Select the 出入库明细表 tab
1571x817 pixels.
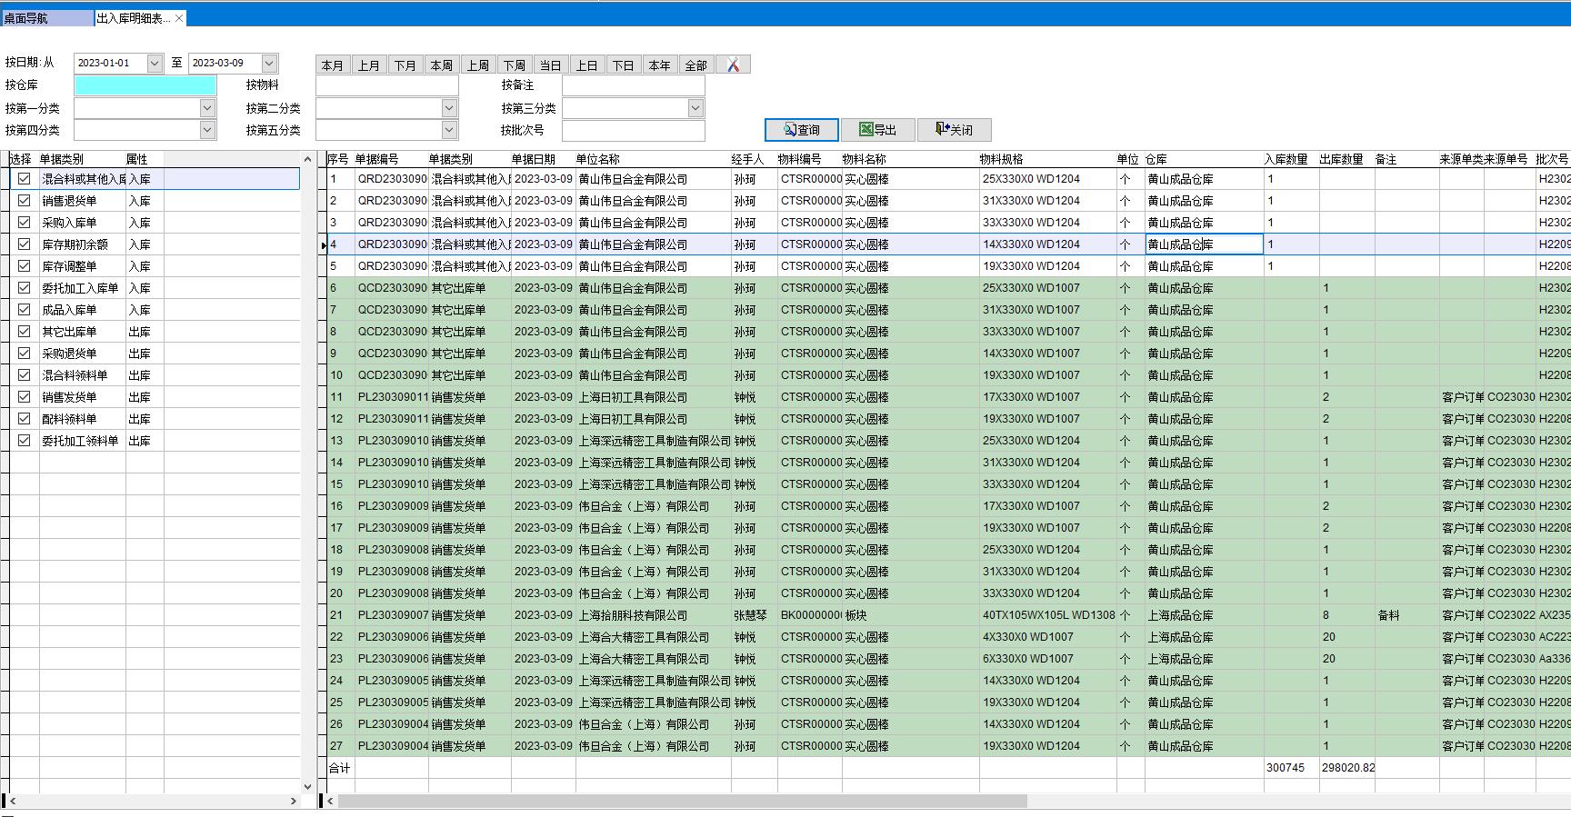[132, 18]
